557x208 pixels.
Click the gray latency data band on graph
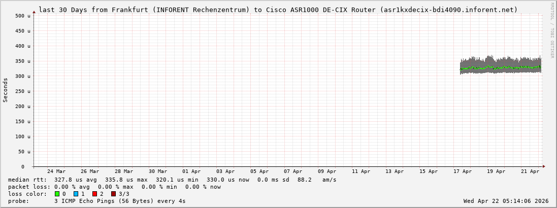500,66
